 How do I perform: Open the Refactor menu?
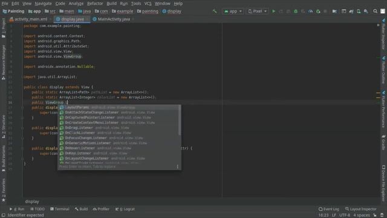95,4
